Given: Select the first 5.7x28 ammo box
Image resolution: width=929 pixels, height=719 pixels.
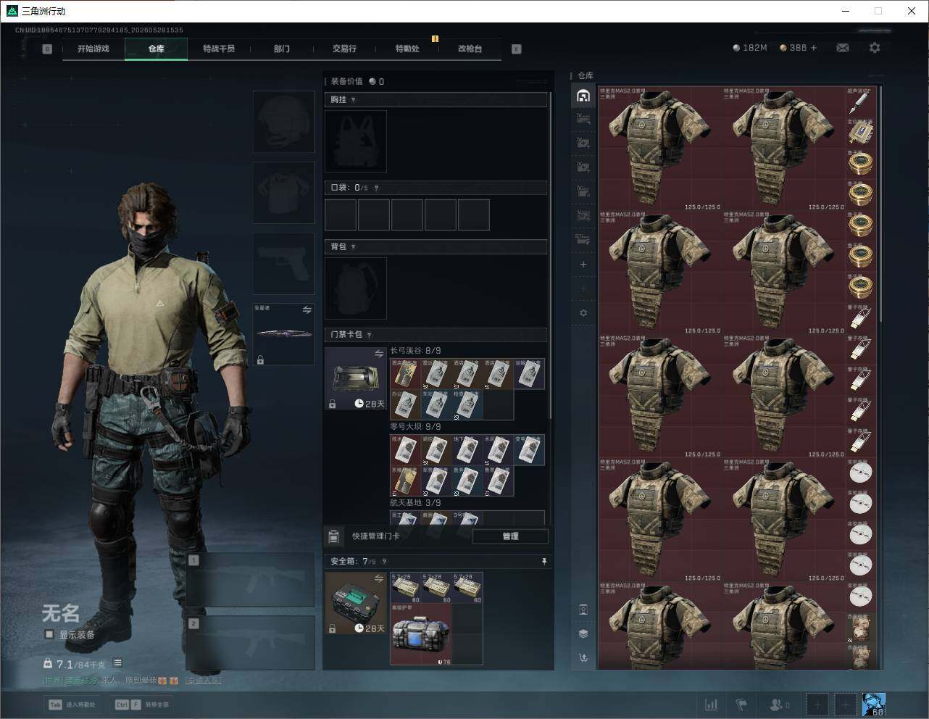Looking at the screenshot, I should (x=406, y=588).
